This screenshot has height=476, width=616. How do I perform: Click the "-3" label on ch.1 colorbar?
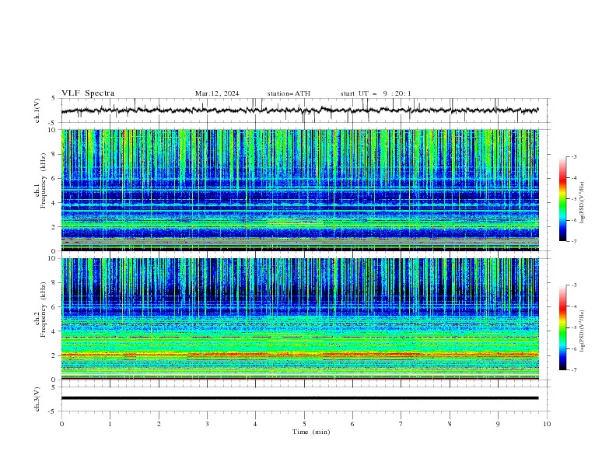click(x=573, y=156)
